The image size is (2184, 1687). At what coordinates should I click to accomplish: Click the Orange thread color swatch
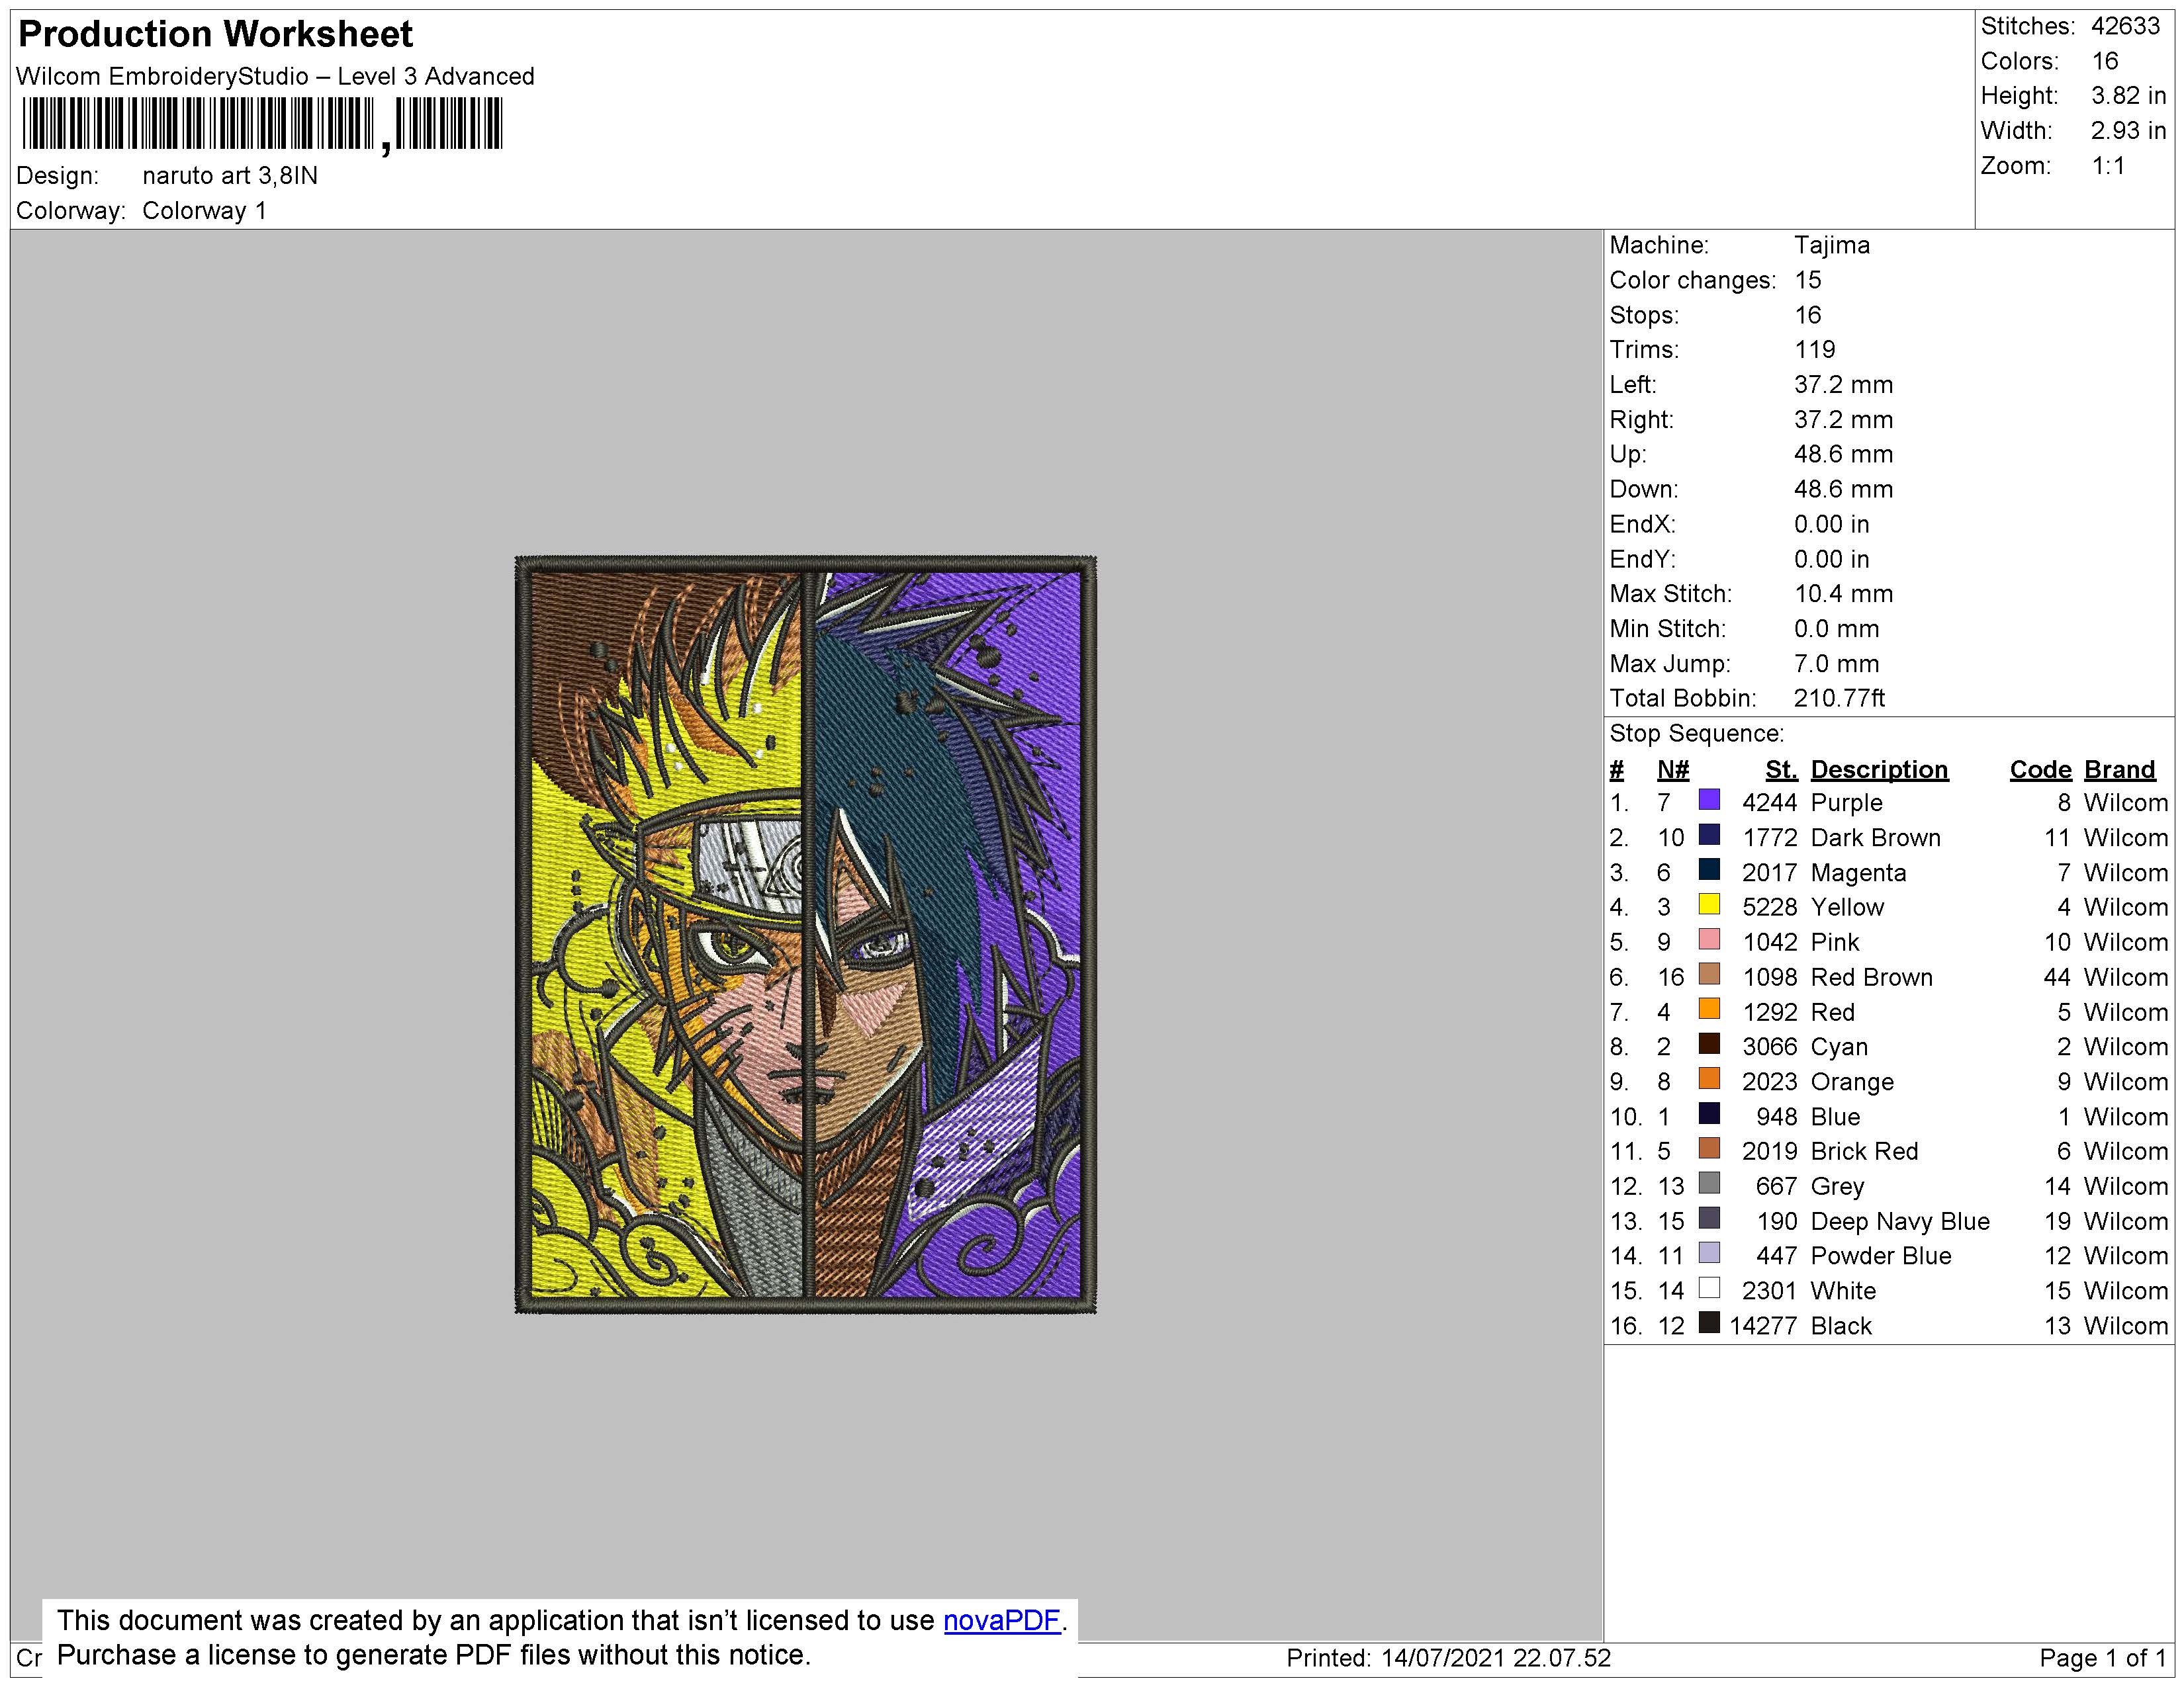click(x=1710, y=1080)
